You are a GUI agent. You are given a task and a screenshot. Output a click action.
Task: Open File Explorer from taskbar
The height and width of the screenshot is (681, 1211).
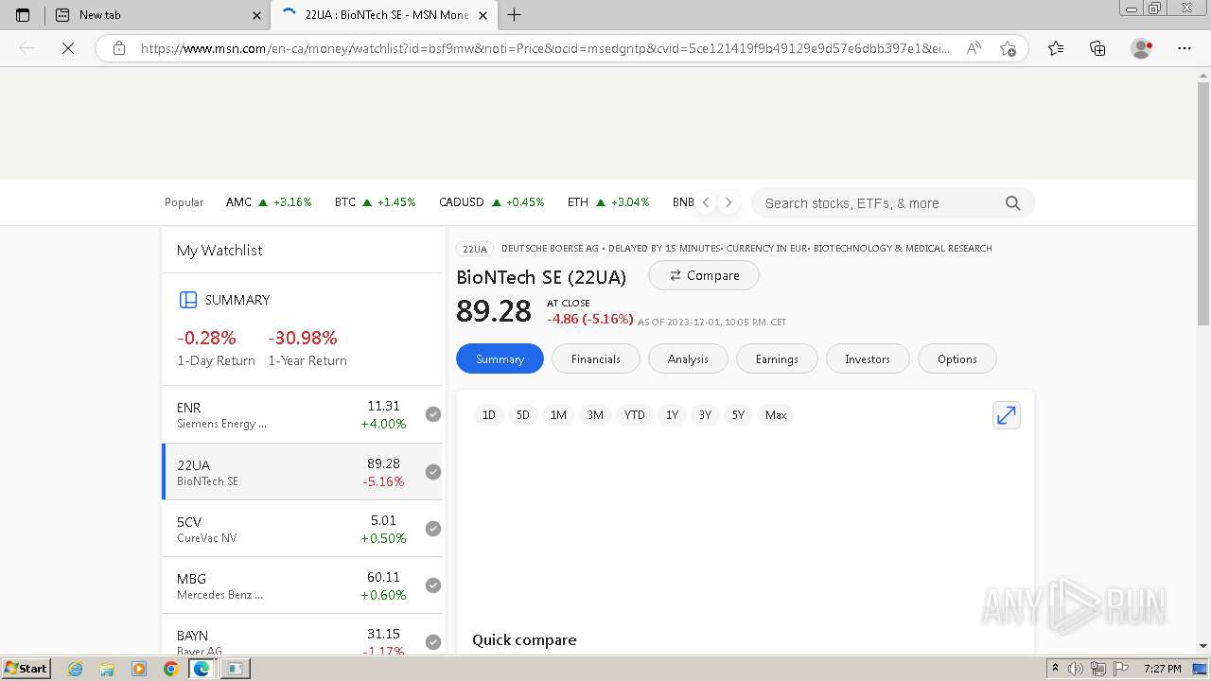pyautogui.click(x=107, y=669)
